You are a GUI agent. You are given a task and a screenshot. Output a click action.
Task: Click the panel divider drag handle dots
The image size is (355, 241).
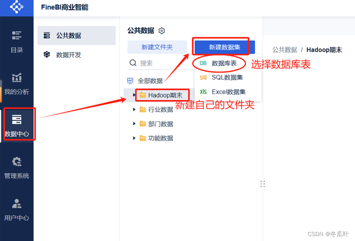263,184
